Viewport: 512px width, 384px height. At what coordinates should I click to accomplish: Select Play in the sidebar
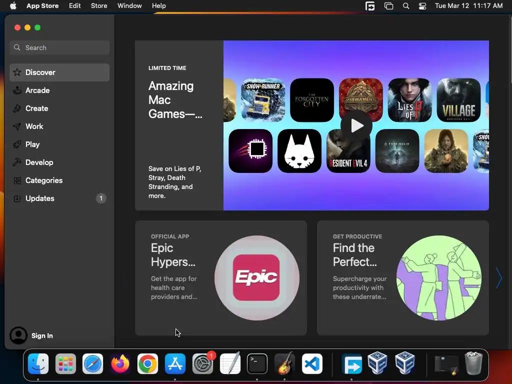(x=59, y=144)
